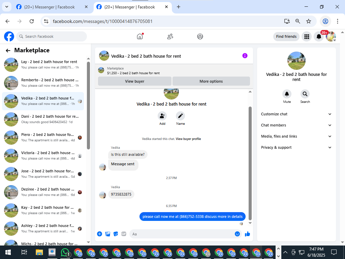Click the install app icon in address bar
Viewport: 345px width, 259px height.
tap(287, 21)
